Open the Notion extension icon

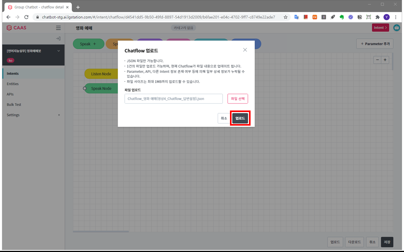point(360,17)
